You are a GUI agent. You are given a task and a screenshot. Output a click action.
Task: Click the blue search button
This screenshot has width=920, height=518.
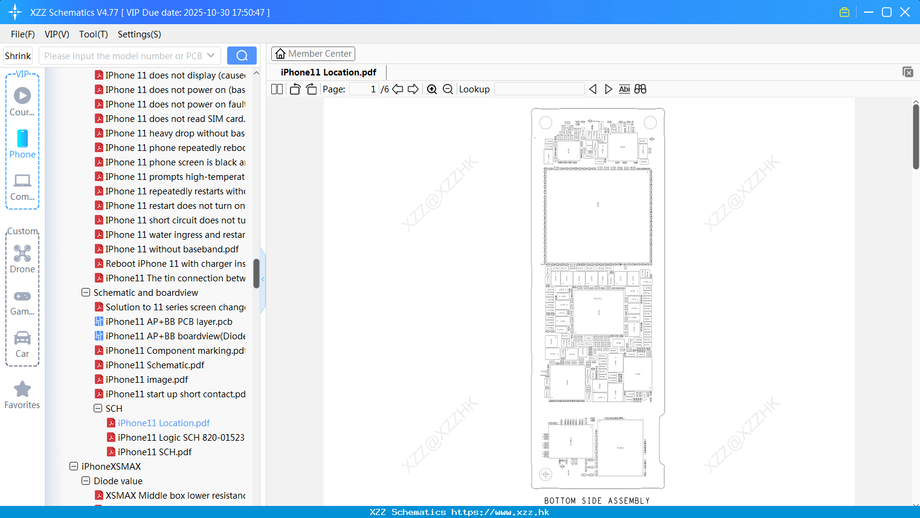[242, 56]
